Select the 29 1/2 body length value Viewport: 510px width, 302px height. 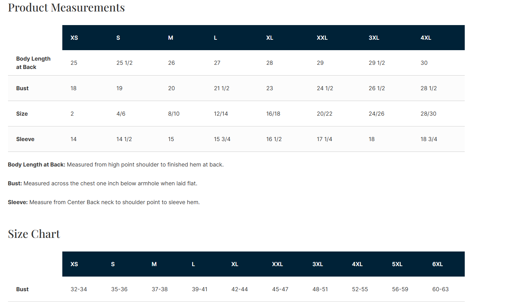(x=377, y=63)
